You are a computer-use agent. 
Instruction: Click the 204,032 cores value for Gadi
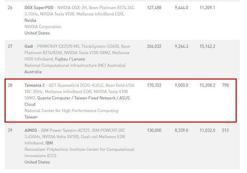pyautogui.click(x=154, y=46)
